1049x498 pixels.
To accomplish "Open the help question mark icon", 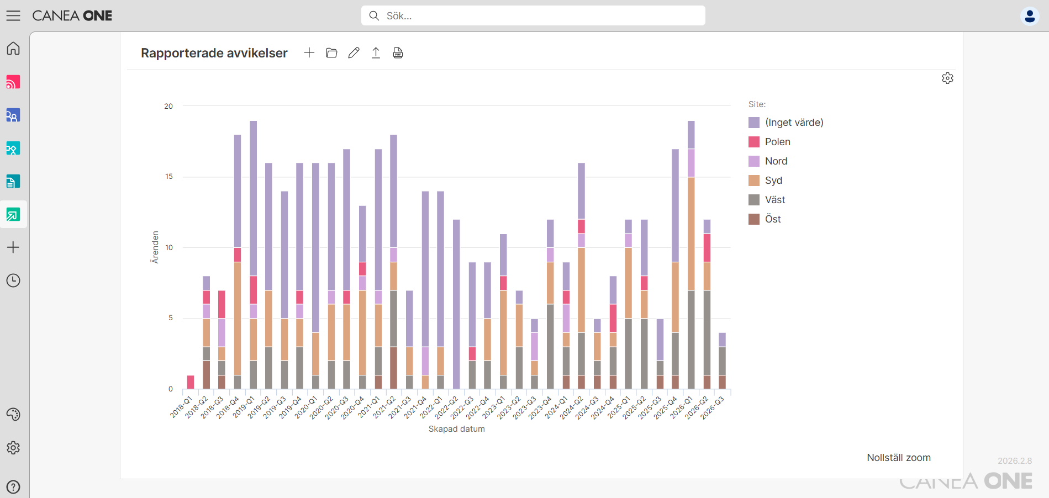I will coord(13,487).
